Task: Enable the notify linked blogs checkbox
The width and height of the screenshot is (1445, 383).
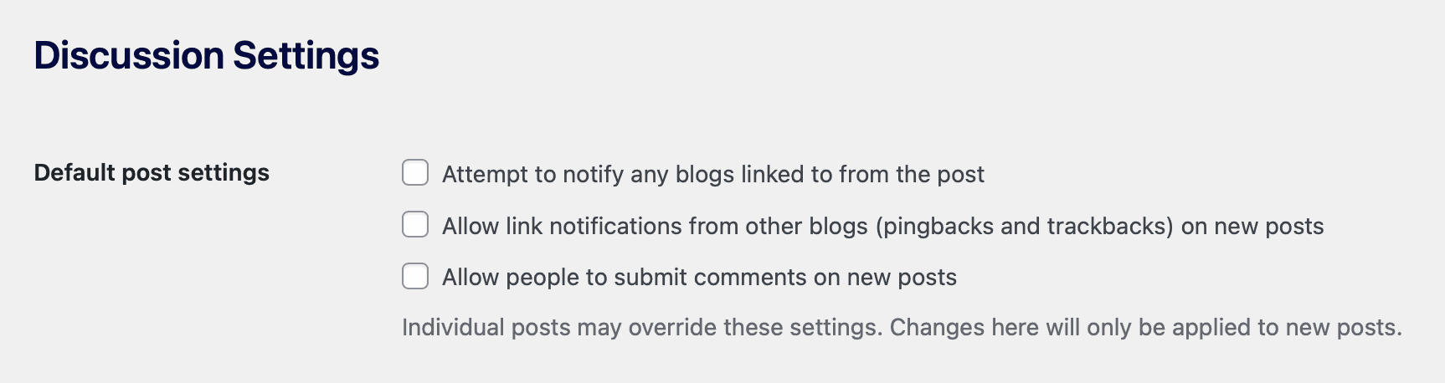Action: tap(415, 173)
